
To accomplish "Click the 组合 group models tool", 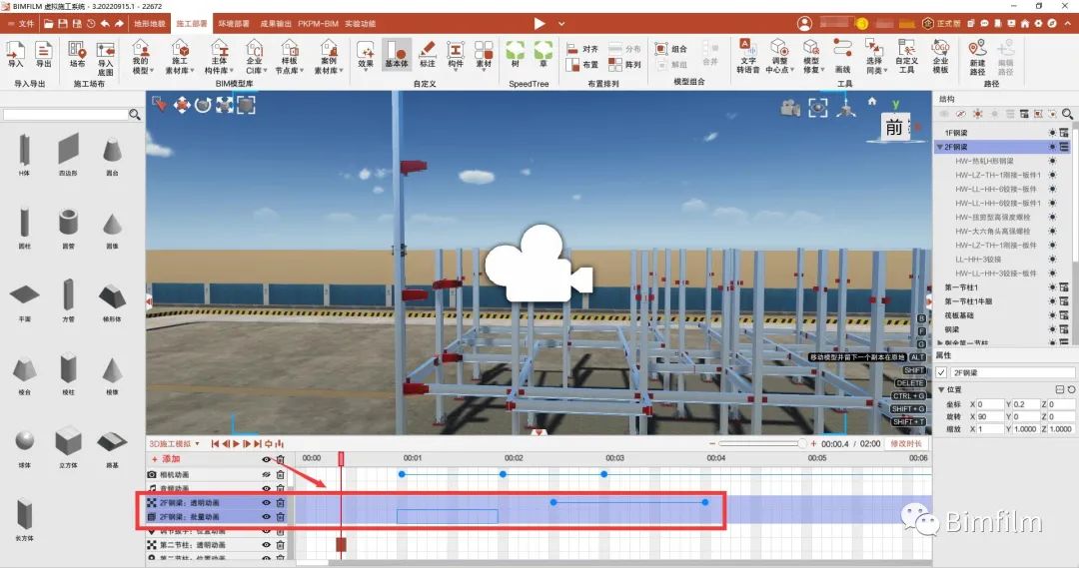I will [x=671, y=49].
